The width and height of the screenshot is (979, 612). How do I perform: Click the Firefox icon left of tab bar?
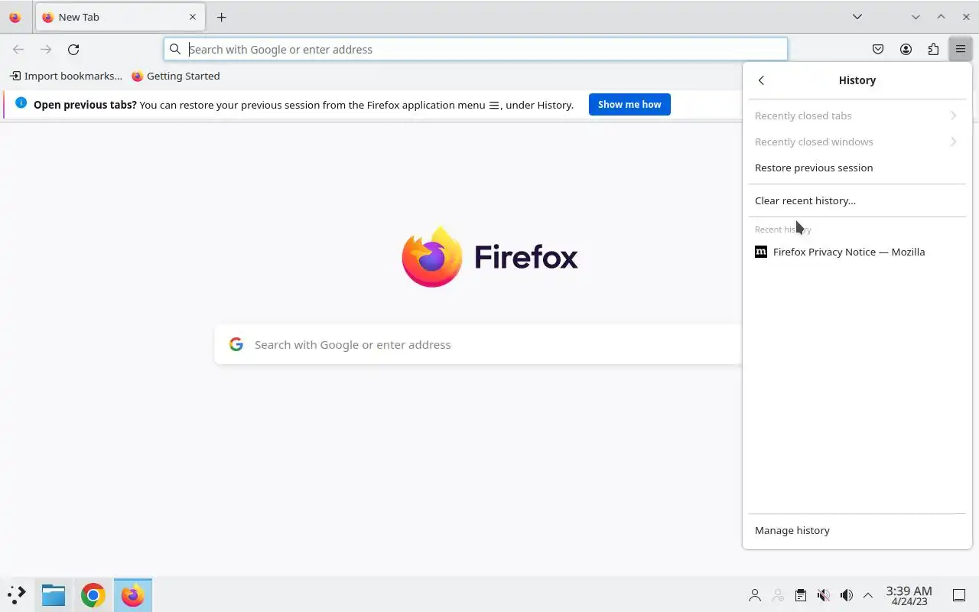(15, 17)
